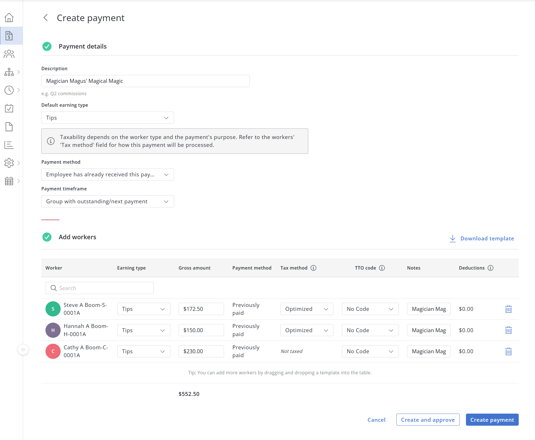
Task: Open the reports chart icon in sidebar
Action: point(9,145)
